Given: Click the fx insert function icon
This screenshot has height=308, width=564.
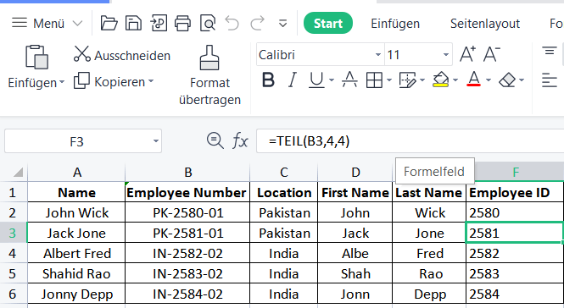Looking at the screenshot, I should (x=240, y=140).
